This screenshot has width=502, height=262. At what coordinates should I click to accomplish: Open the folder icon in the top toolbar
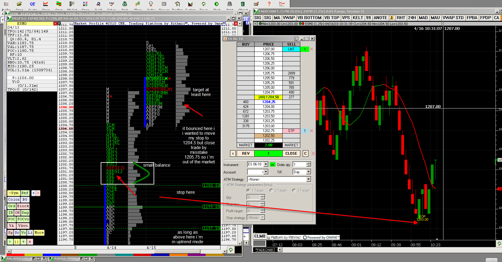[x=19, y=4]
